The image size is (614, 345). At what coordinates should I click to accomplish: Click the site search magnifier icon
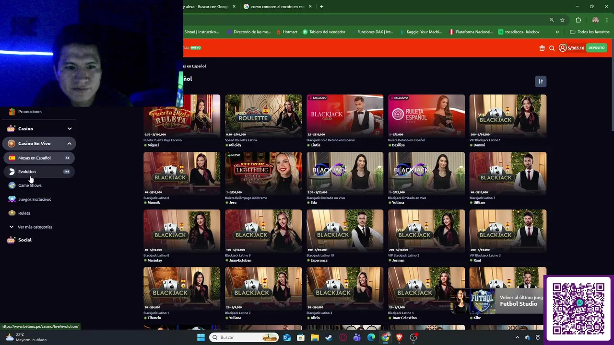pyautogui.click(x=552, y=48)
